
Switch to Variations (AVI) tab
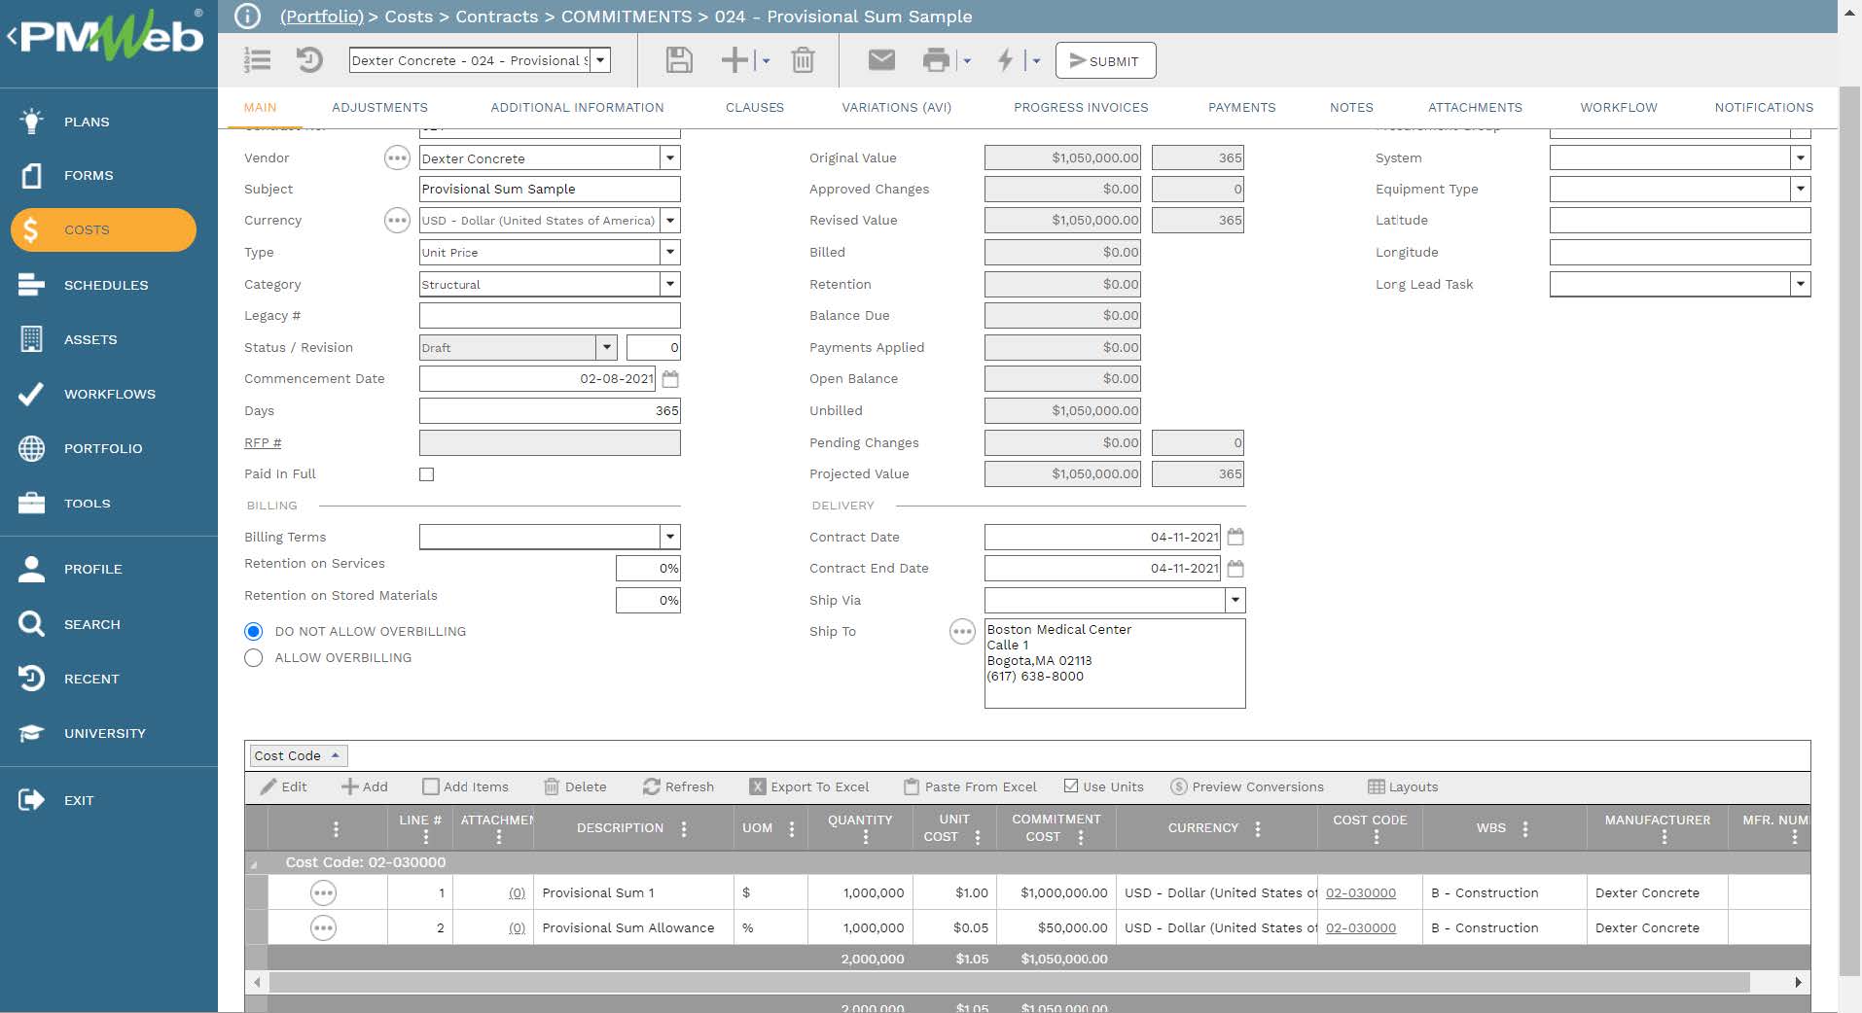pyautogui.click(x=896, y=107)
